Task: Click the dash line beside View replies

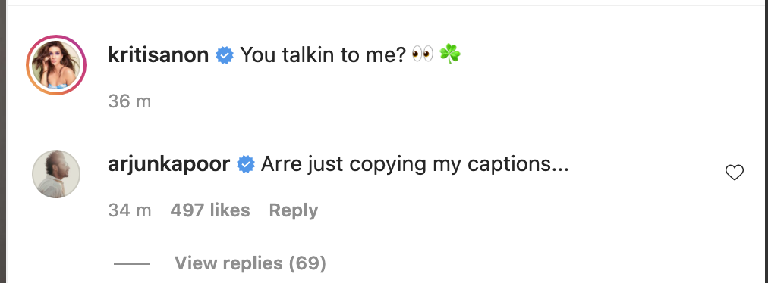Action: pyautogui.click(x=132, y=264)
